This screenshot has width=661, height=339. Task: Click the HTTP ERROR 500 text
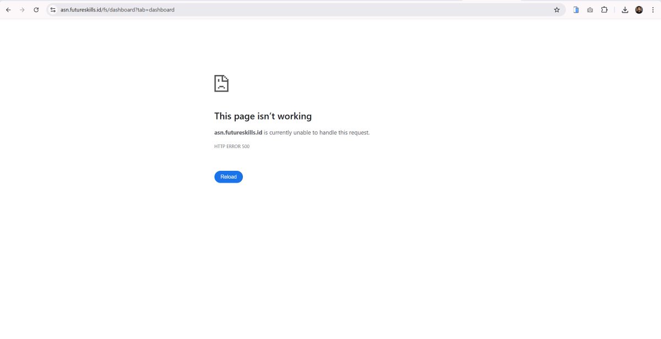point(232,147)
